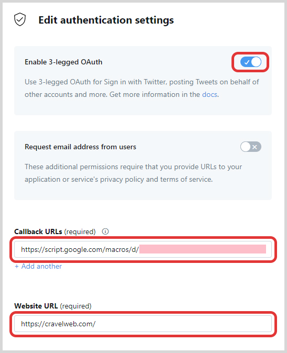Screen dimensions: 287x353
Task: Open the info icon next to Callback URLs
Action: 105,231
